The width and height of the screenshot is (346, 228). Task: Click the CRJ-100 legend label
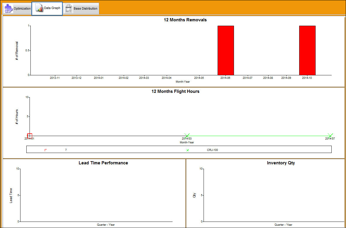[x=213, y=150]
